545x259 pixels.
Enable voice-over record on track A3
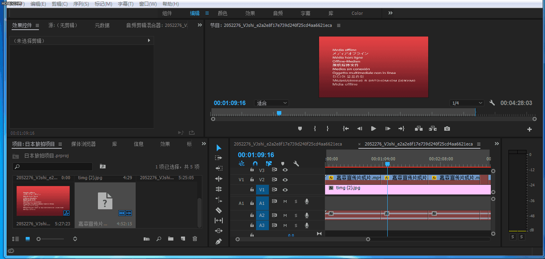(307, 225)
